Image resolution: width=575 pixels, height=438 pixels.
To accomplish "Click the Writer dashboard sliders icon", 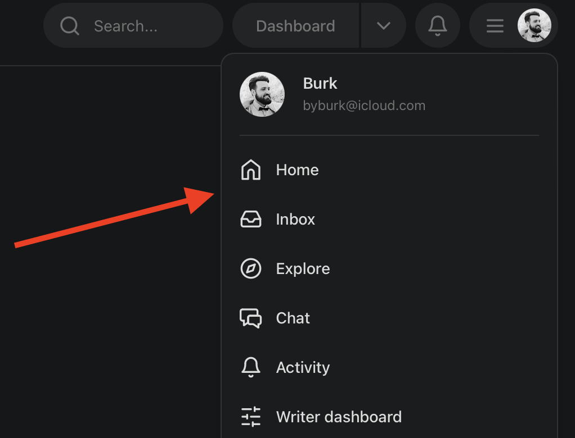I will click(251, 417).
